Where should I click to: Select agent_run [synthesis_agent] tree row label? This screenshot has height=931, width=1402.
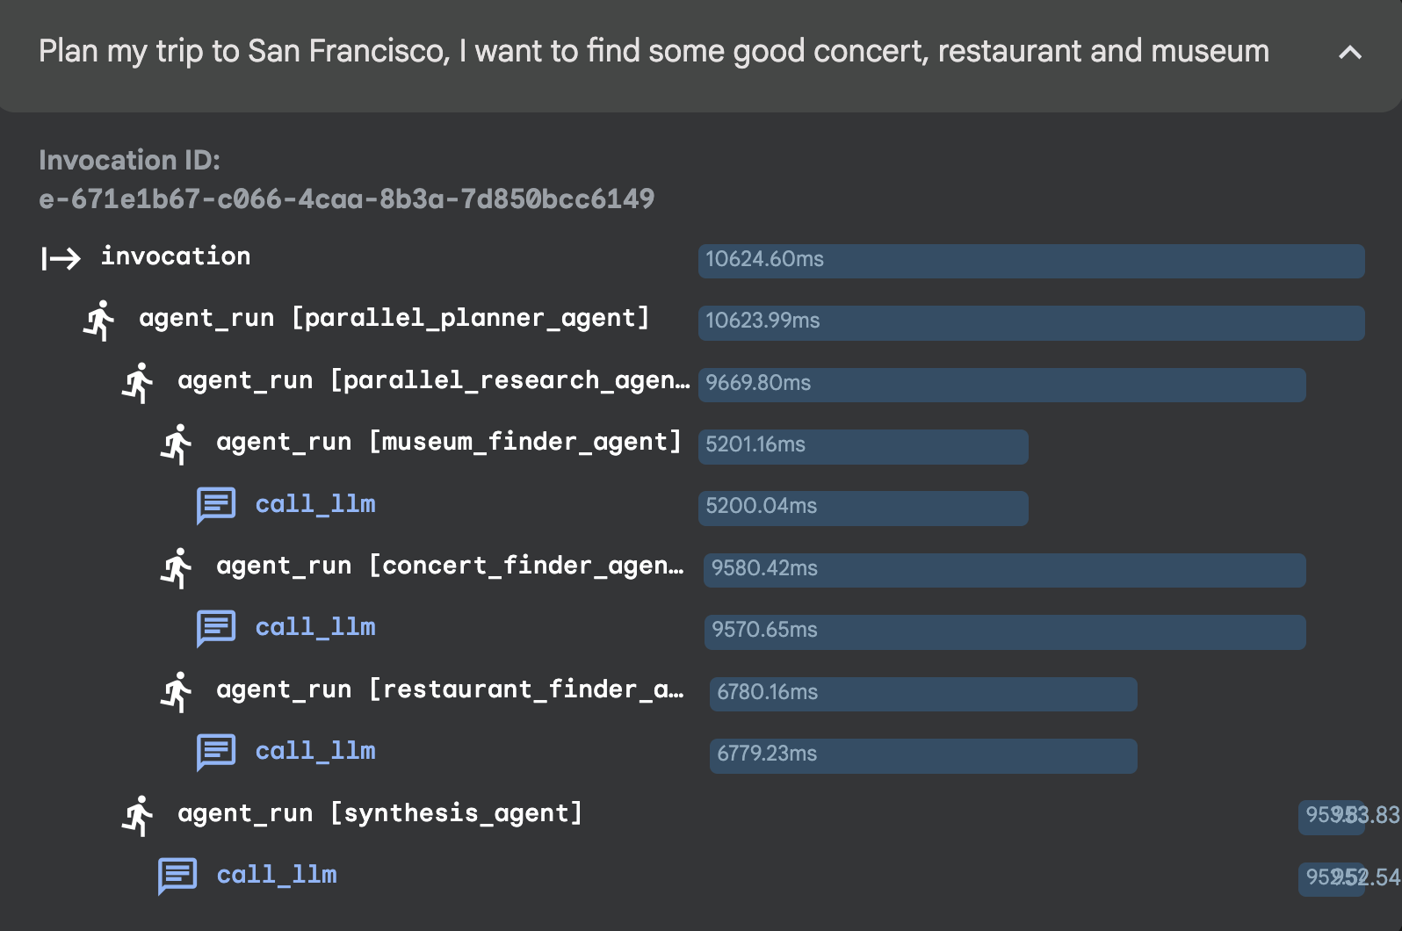coord(379,813)
